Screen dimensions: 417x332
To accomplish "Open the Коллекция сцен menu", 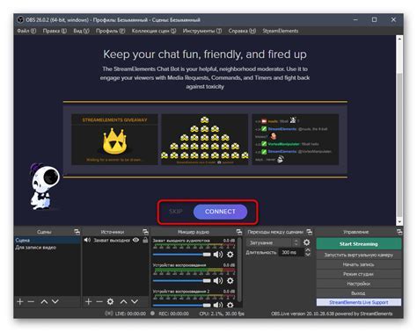I will (x=154, y=31).
